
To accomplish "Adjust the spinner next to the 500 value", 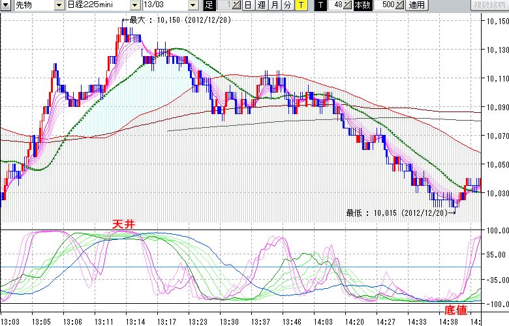I will pos(399,5).
